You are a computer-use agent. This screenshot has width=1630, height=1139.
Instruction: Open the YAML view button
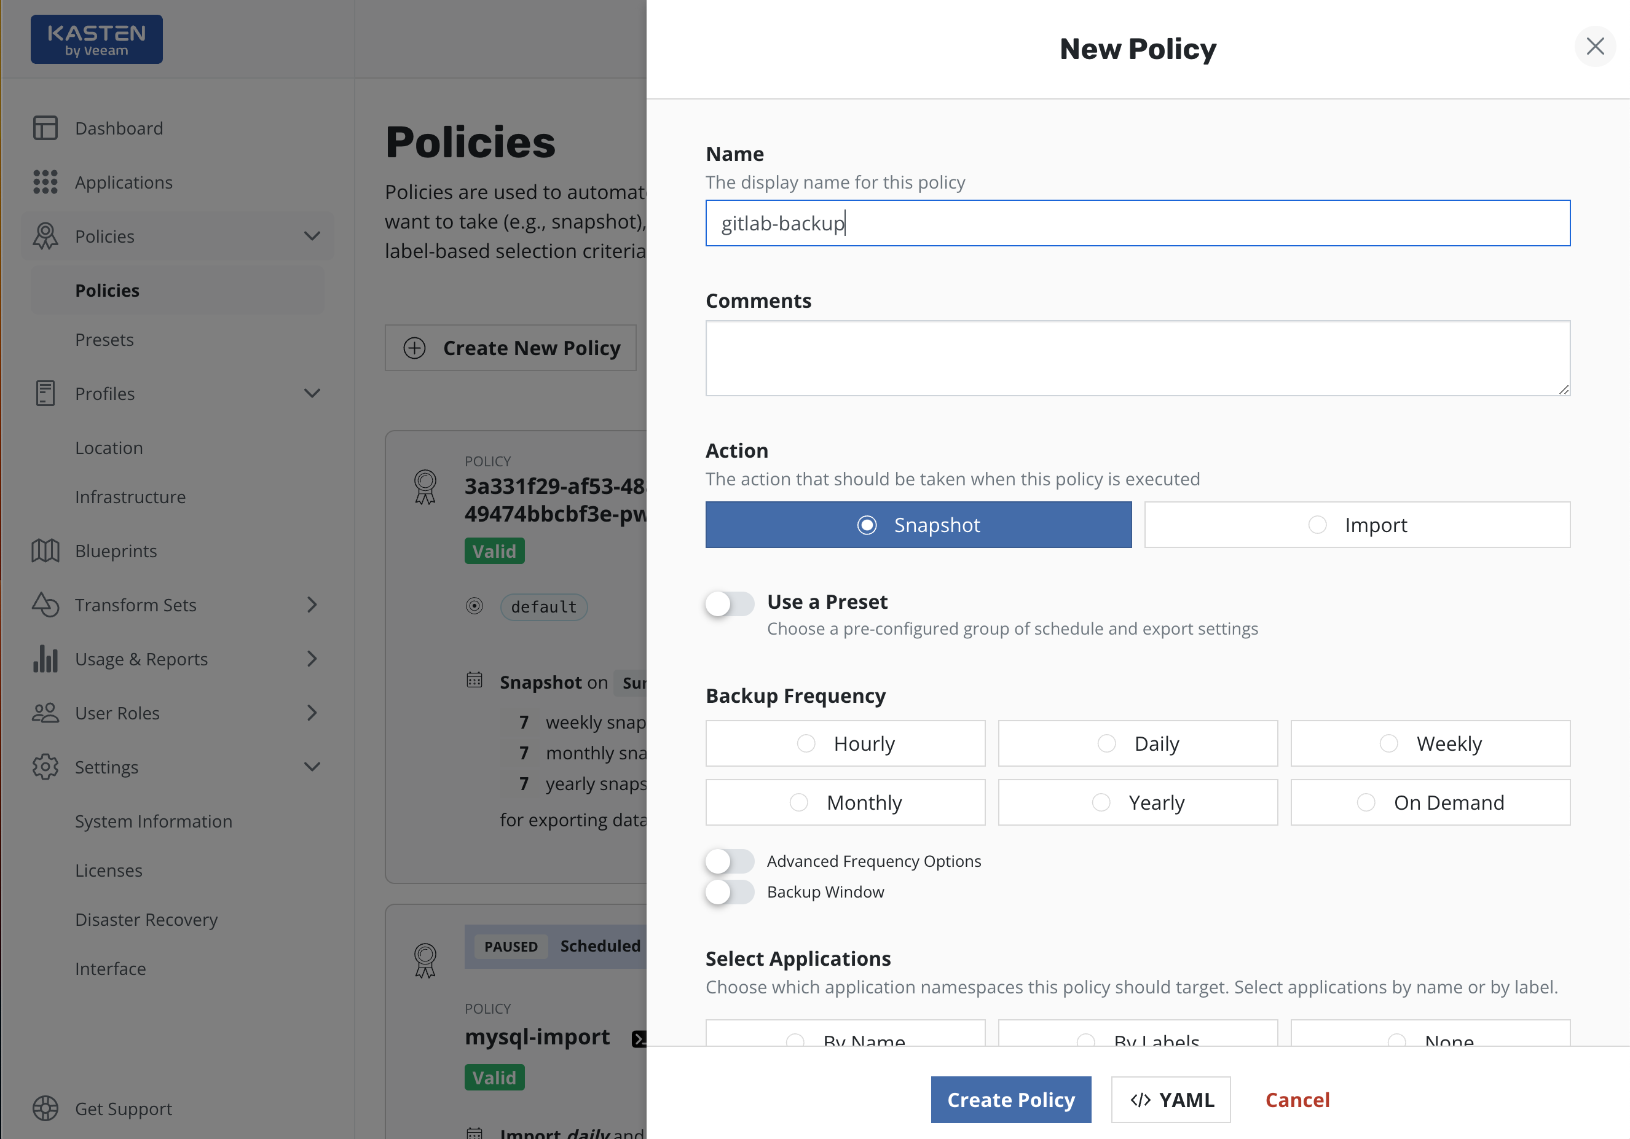click(x=1170, y=1099)
